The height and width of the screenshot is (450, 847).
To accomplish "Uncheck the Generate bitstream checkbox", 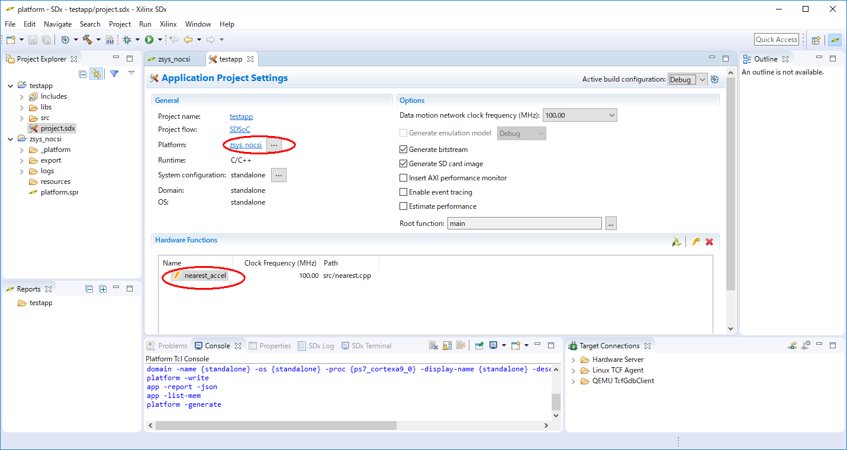I will coord(404,150).
